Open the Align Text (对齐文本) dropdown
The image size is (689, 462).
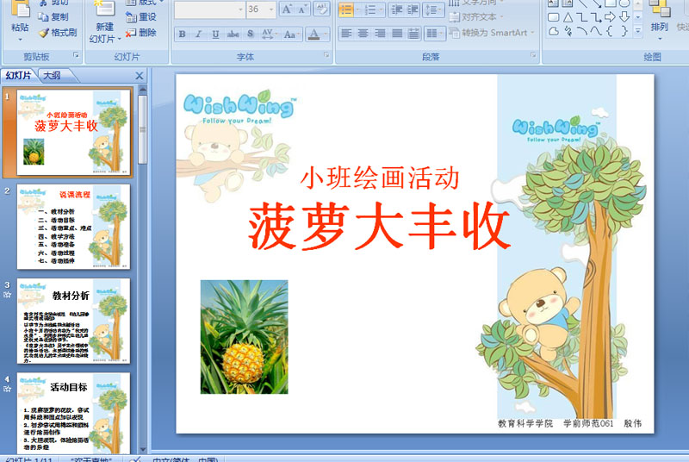pos(477,17)
